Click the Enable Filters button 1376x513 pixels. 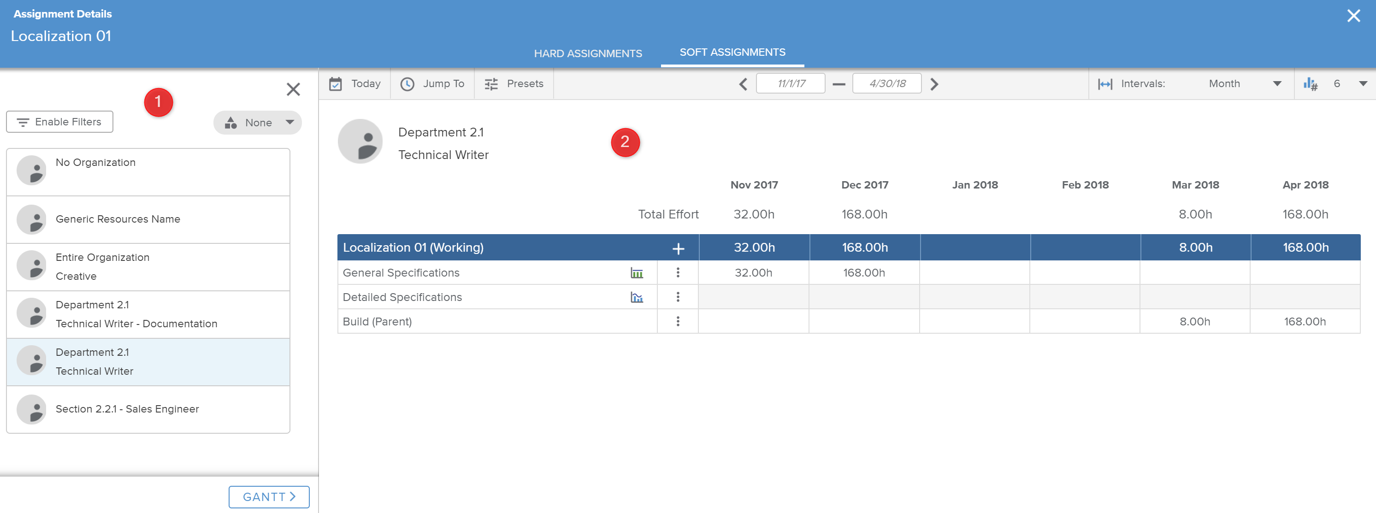click(x=59, y=122)
